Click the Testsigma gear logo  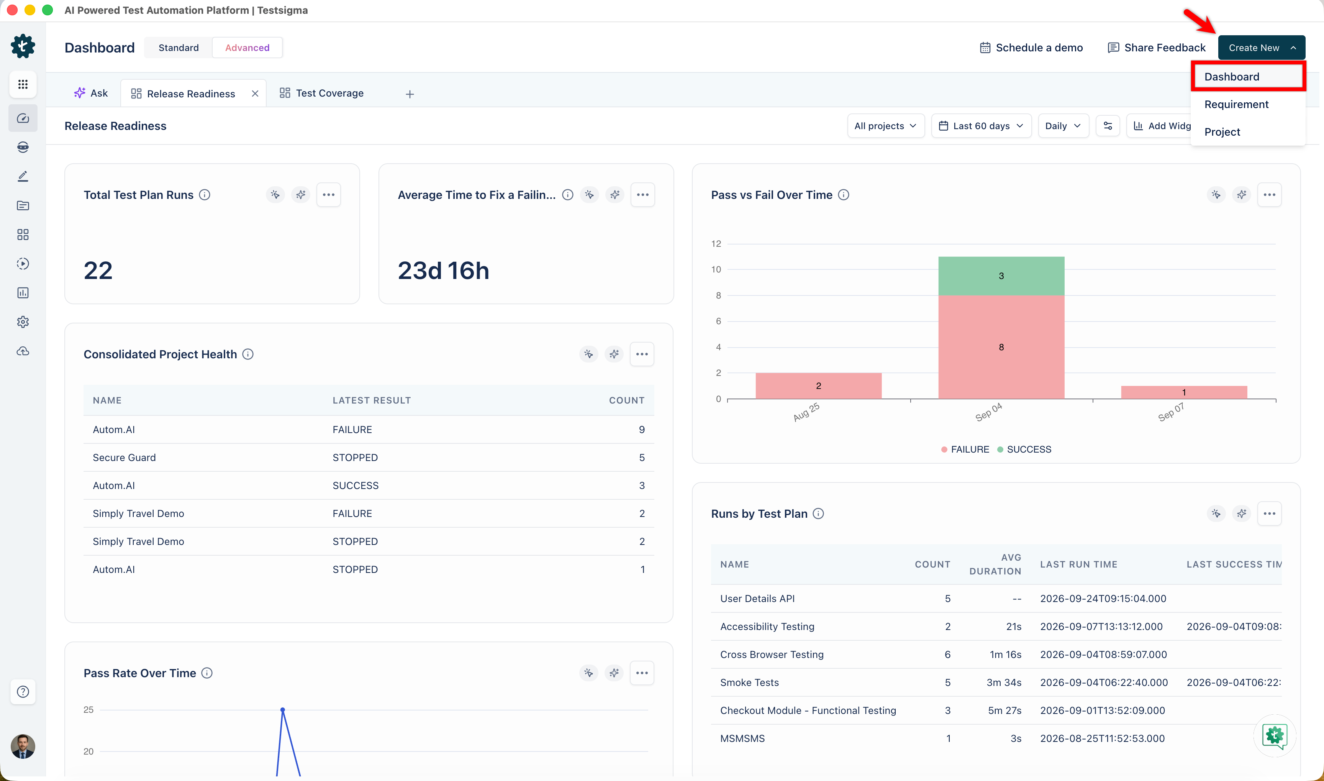pos(23,46)
